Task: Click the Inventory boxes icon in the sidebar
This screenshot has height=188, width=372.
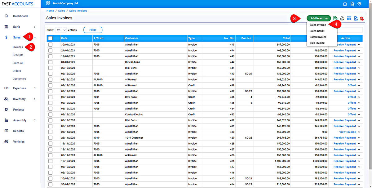Action: click(x=6, y=99)
